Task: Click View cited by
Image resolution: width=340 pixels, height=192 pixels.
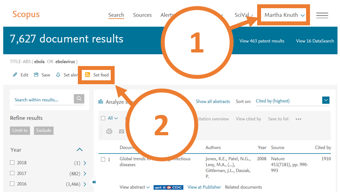Action: tap(248, 119)
